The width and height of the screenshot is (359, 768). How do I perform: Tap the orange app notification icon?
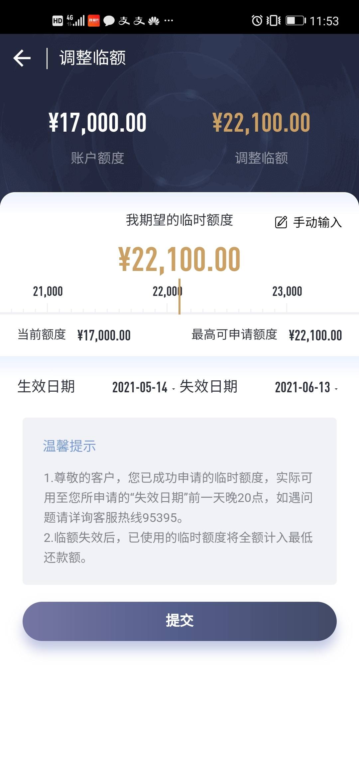[94, 21]
